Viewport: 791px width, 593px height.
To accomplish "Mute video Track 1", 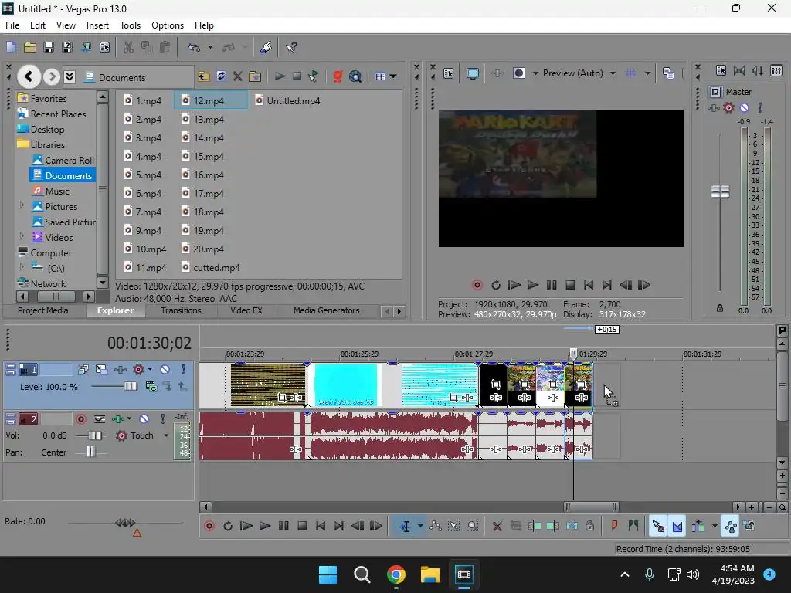I will pos(165,370).
